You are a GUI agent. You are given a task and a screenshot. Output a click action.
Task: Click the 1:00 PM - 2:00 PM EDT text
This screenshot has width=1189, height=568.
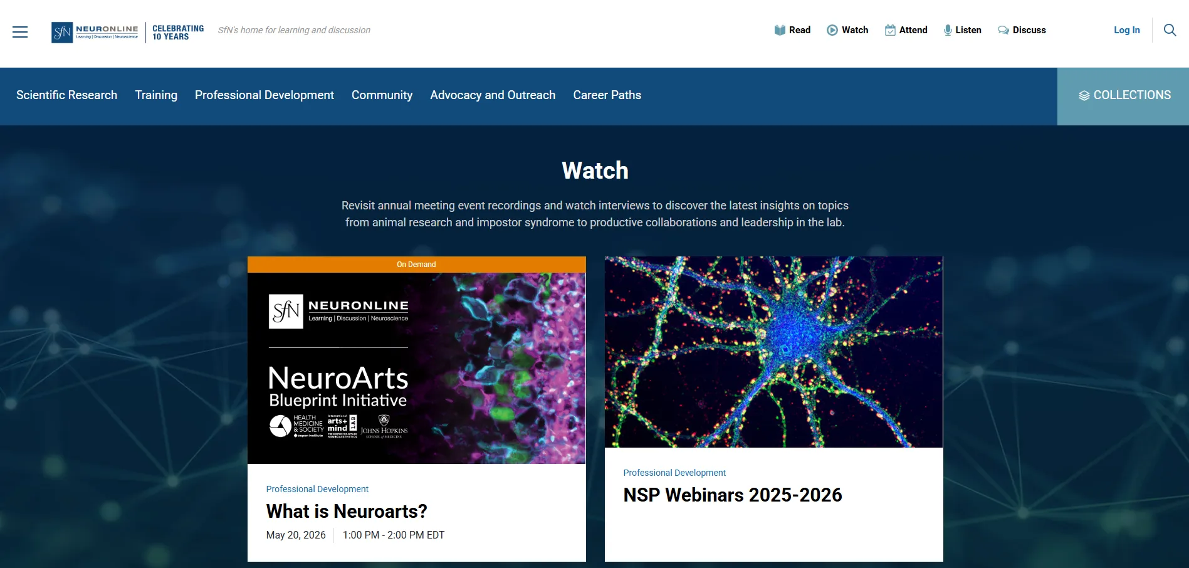point(394,535)
